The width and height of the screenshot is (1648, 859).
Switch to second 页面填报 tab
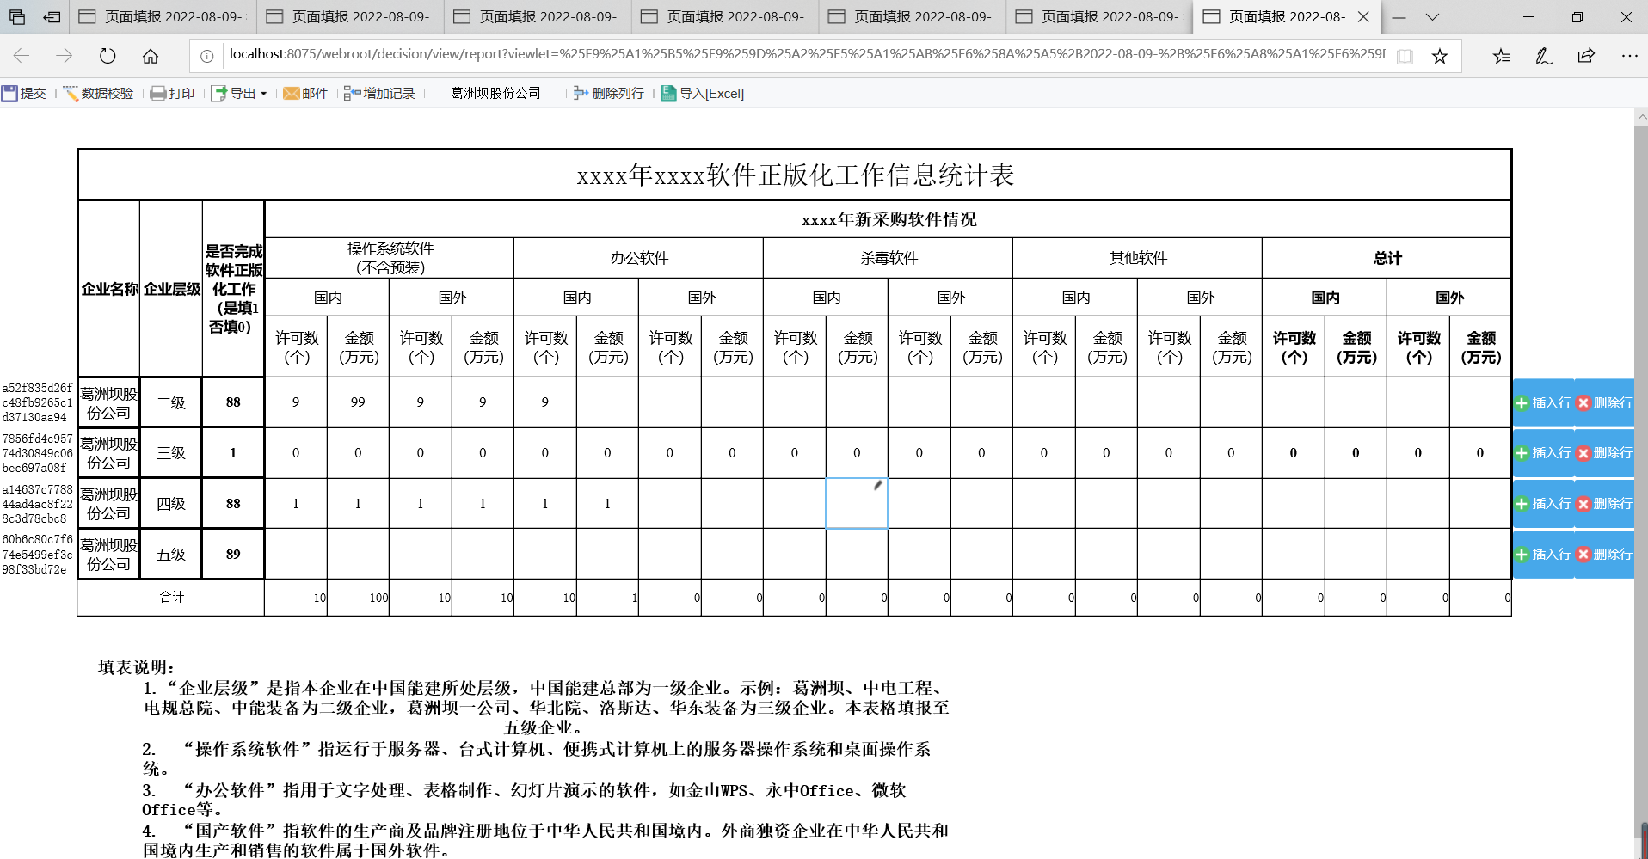point(350,17)
